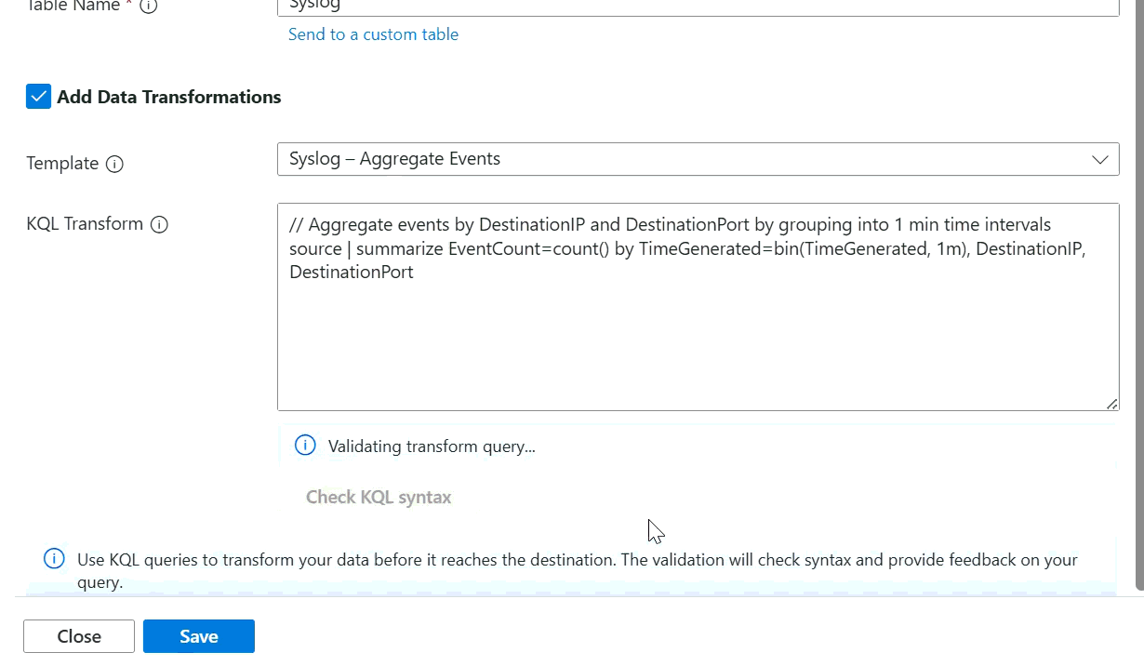The image size is (1144, 666).
Task: Click the info icon in bottom hint banner
Action: click(x=54, y=559)
